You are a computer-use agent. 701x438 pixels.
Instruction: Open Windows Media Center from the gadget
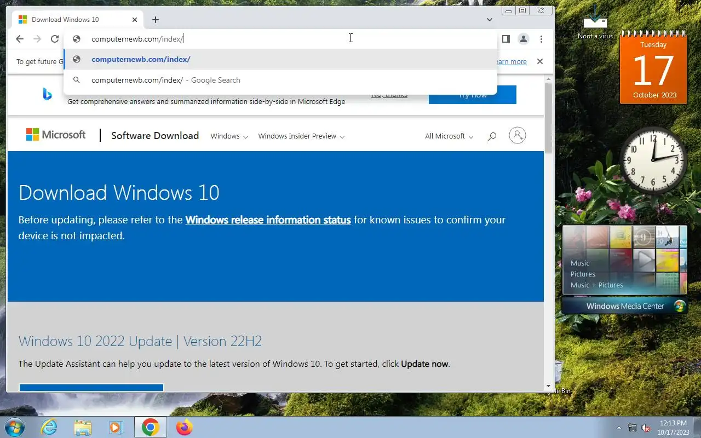click(624, 306)
